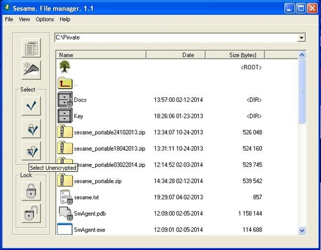Image resolution: width=321 pixels, height=250 pixels.
Task: Select the sesame_portable18042013.zip file name
Action: pyautogui.click(x=110, y=149)
